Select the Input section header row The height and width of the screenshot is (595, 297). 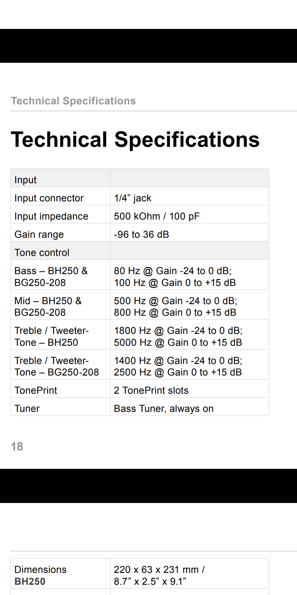(140, 178)
